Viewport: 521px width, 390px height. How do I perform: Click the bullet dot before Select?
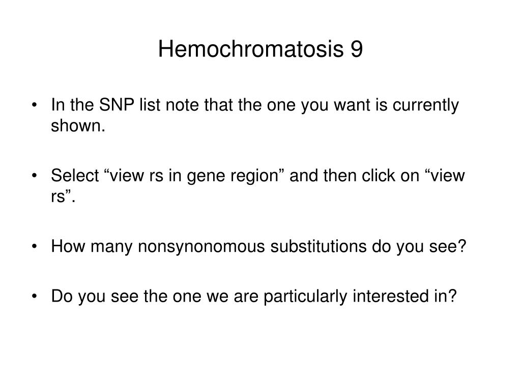[x=34, y=176]
